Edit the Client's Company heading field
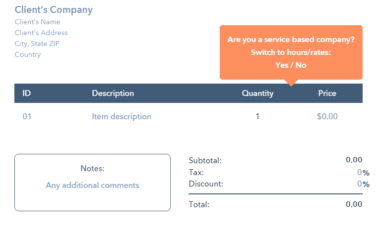Viewport: 378px width, 232px height. coord(54,10)
